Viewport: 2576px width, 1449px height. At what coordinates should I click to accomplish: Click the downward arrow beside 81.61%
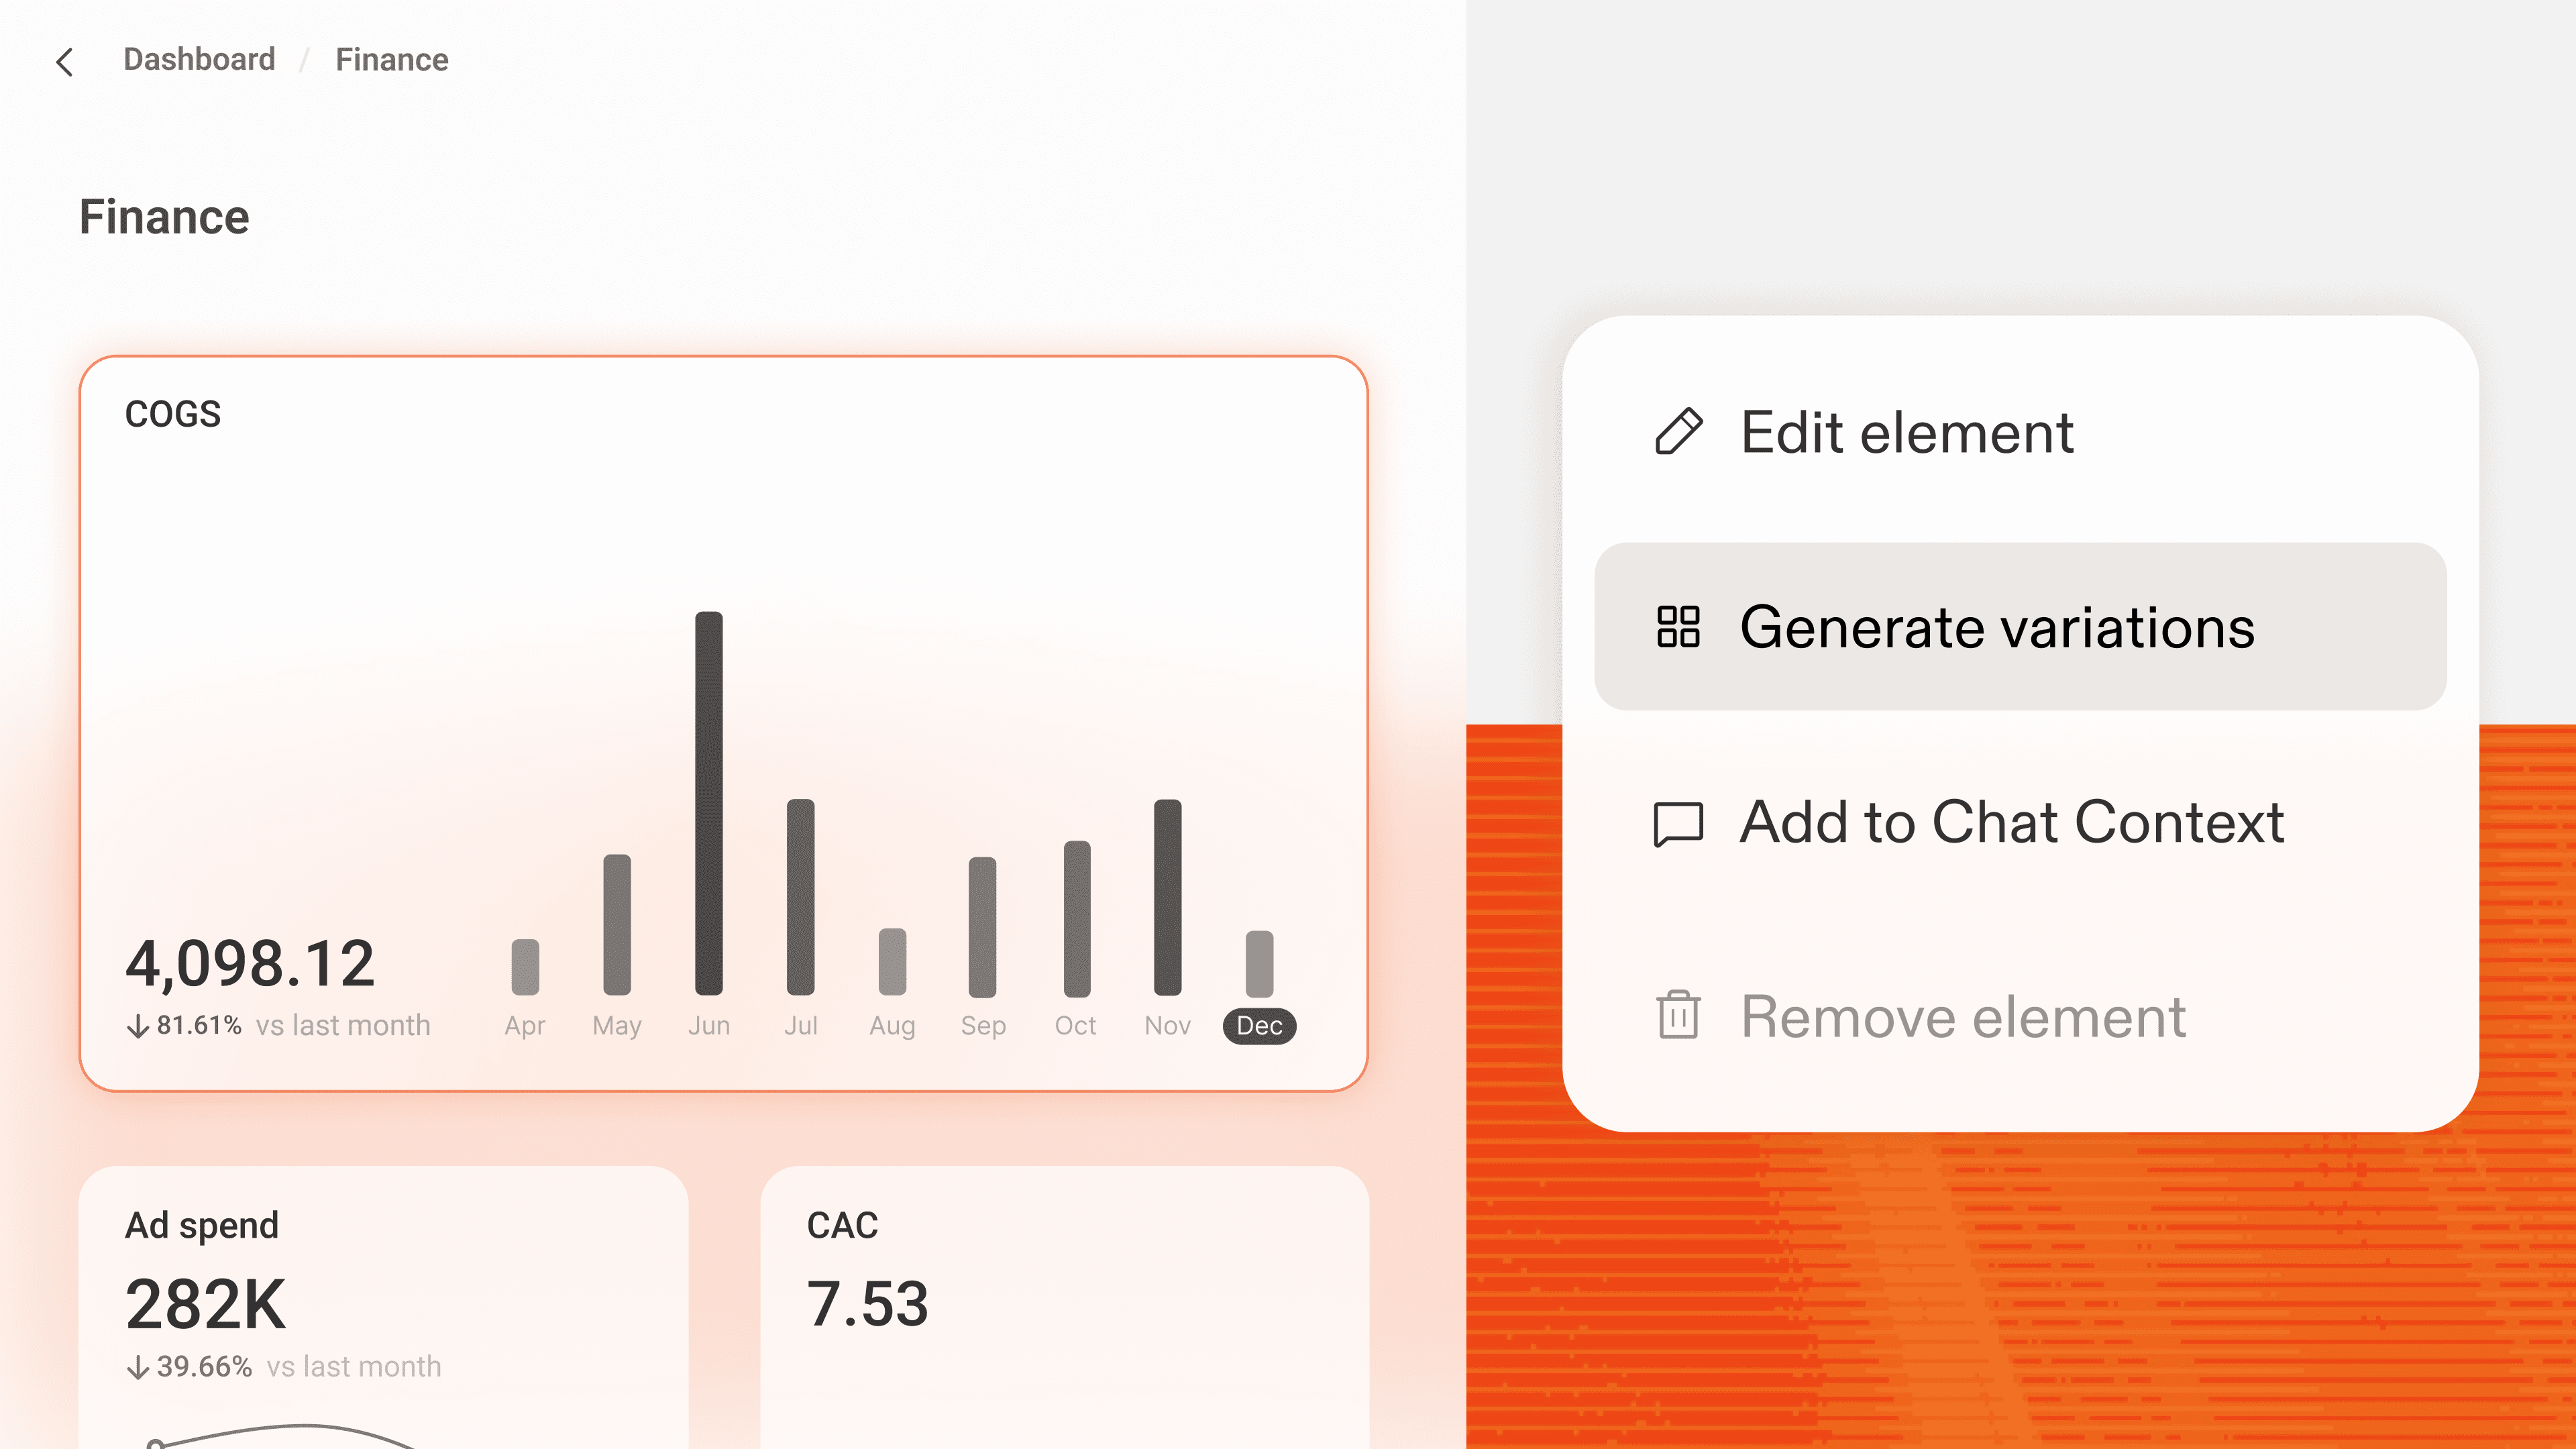[139, 1024]
